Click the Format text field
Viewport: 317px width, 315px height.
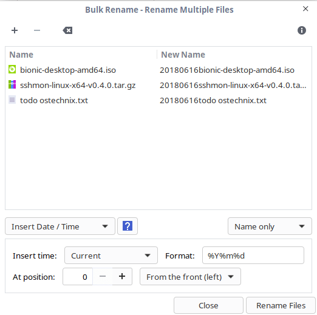[x=253, y=256]
